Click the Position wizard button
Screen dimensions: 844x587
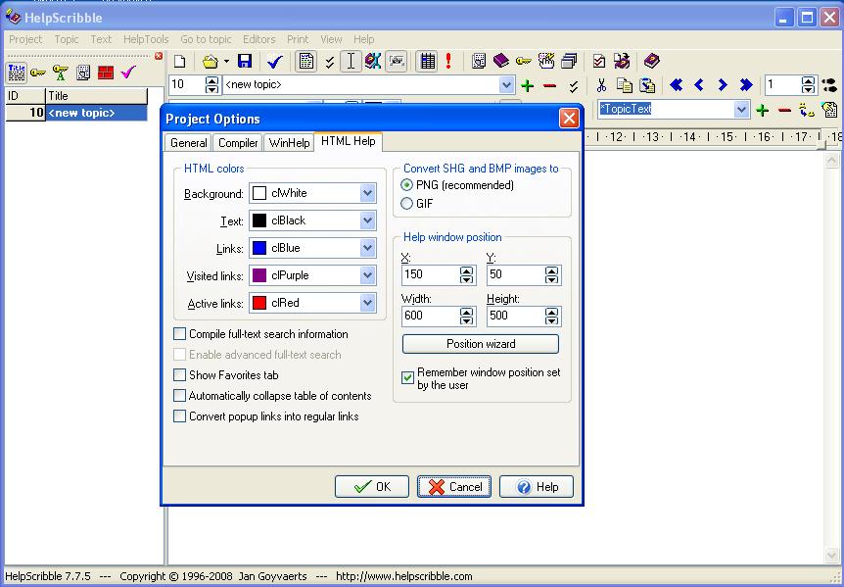481,344
